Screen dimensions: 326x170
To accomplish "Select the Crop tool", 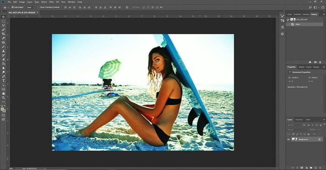I will [x=3, y=34].
